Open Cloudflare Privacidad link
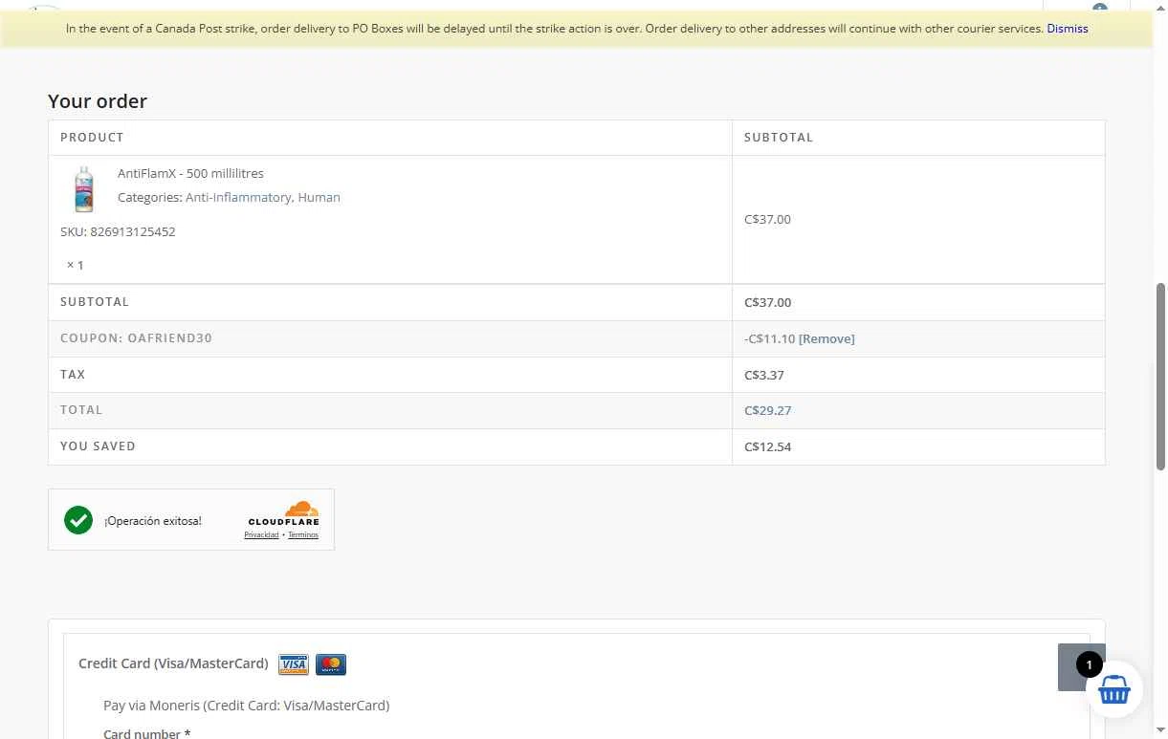Screen dimensions: 1168x739 (x=261, y=534)
